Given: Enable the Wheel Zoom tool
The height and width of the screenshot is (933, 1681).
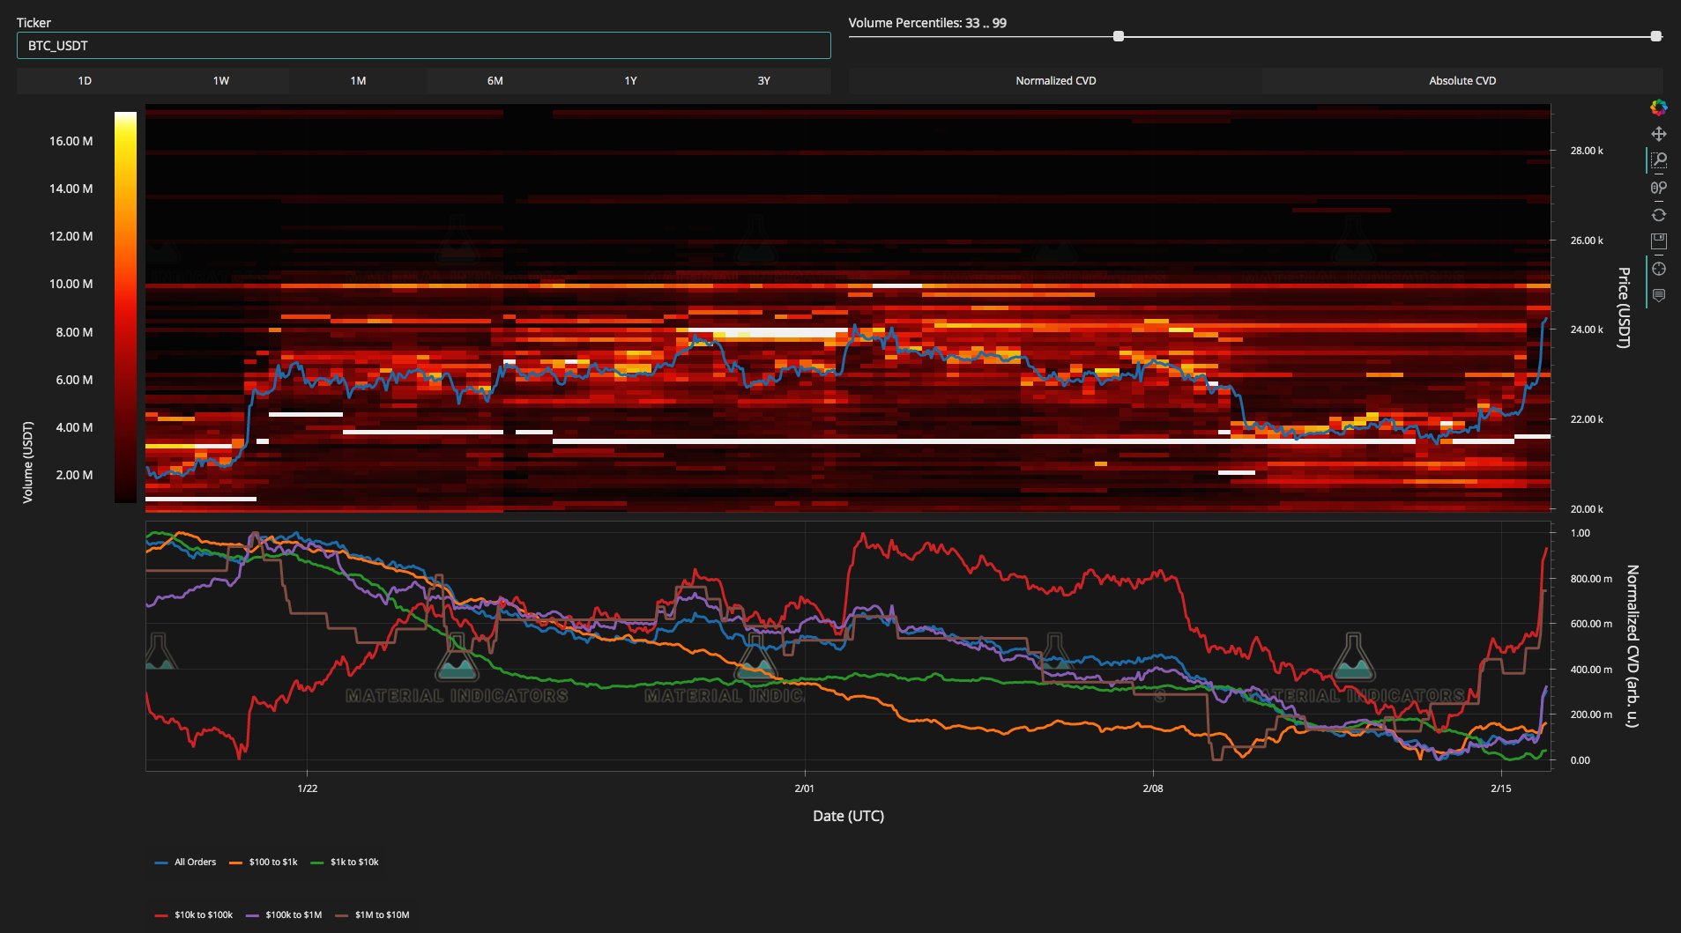Looking at the screenshot, I should (1658, 188).
